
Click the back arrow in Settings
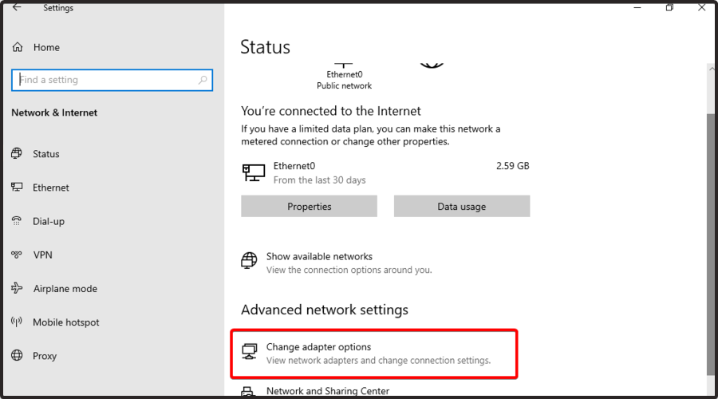click(17, 8)
